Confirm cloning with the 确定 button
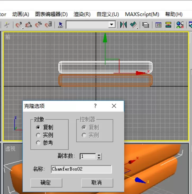Viewport: 192px width, 194px height. [x=46, y=183]
